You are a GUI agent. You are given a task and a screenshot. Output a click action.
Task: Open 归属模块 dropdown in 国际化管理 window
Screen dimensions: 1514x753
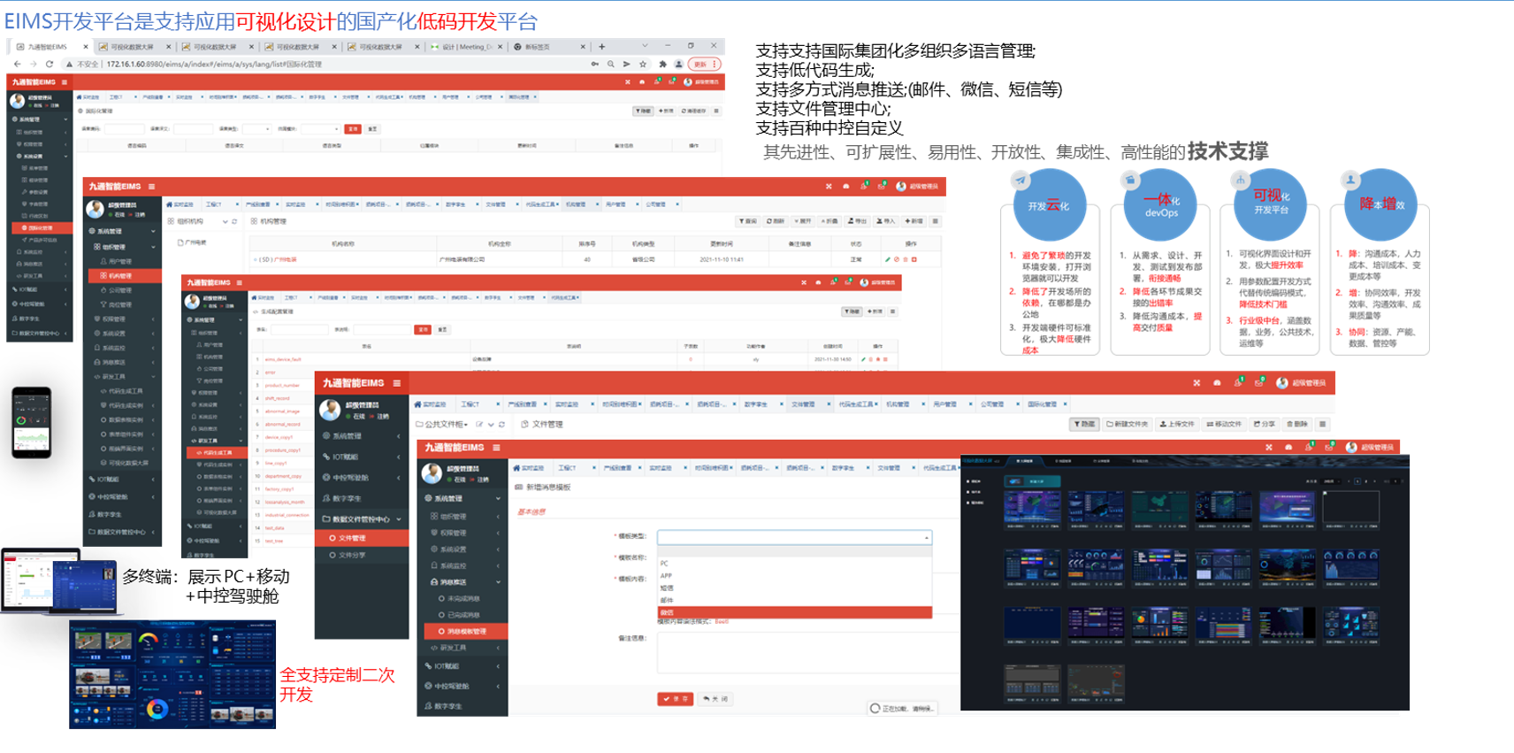point(319,129)
